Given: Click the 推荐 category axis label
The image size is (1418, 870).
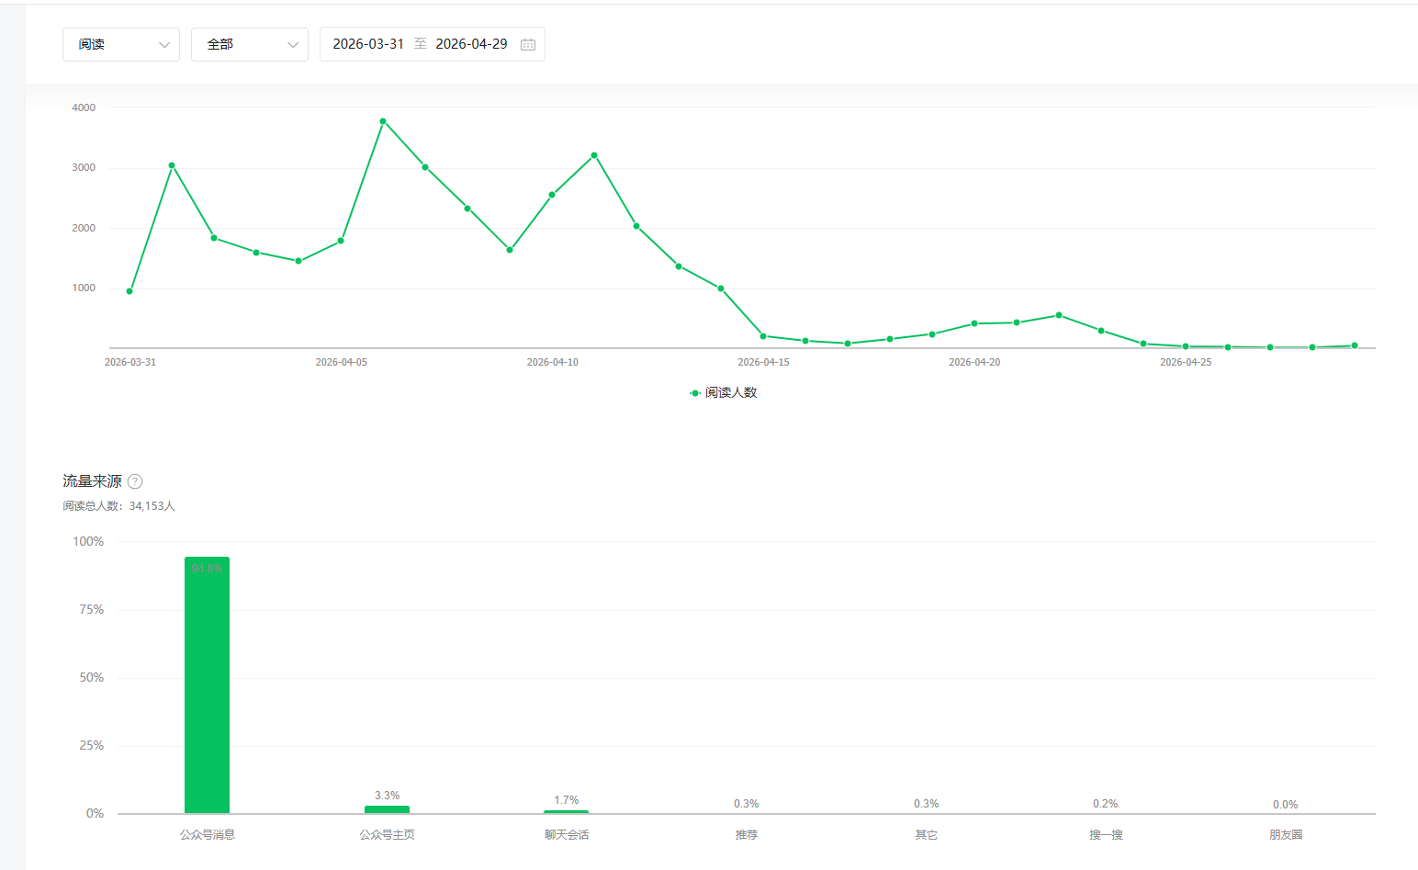Looking at the screenshot, I should tap(747, 835).
